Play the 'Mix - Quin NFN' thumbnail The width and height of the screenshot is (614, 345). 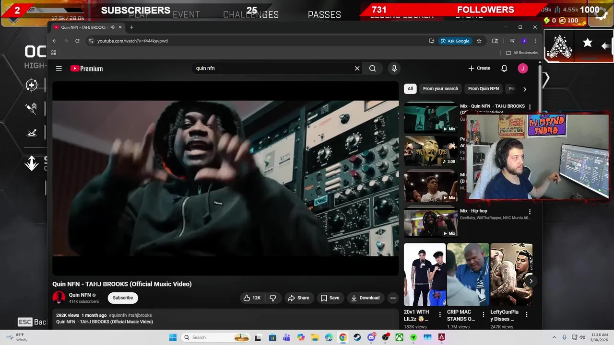[430, 118]
